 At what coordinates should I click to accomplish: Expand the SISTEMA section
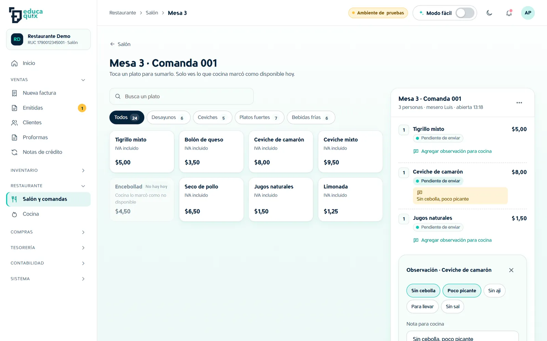coord(48,279)
